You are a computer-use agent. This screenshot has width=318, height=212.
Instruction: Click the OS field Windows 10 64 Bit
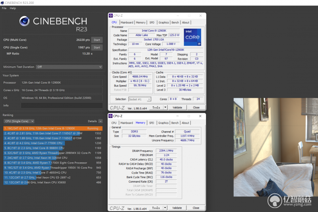pos(62,98)
